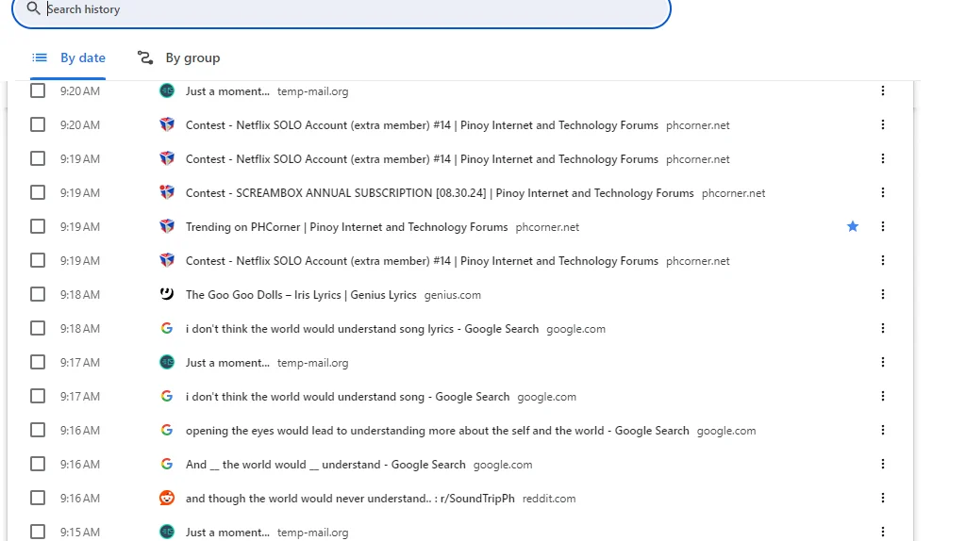Open more actions for Goo Goo Dolls Iris entry
Image resolution: width=966 pixels, height=541 pixels.
coord(883,294)
